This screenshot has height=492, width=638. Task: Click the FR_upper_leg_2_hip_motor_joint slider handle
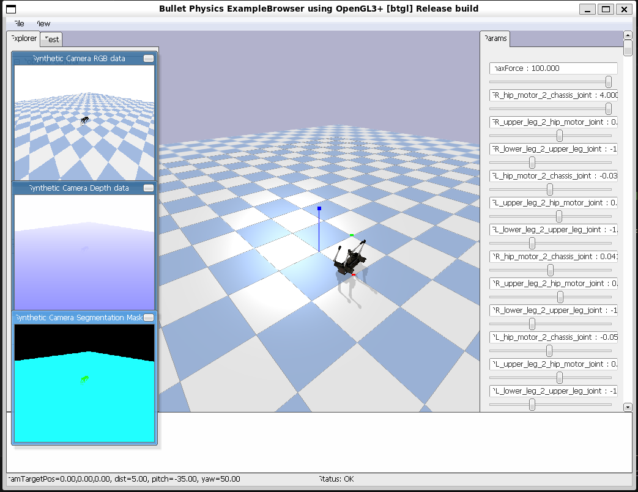(x=560, y=136)
